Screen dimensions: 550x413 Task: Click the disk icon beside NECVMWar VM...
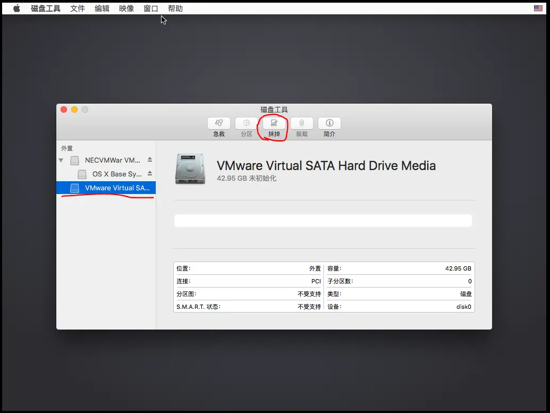coord(74,161)
